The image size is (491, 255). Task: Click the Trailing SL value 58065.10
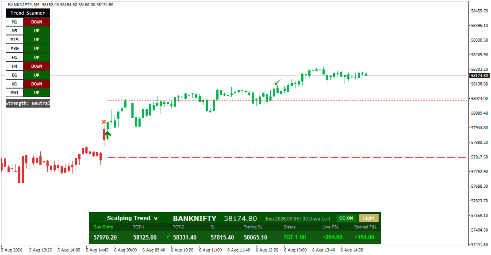[x=256, y=237]
